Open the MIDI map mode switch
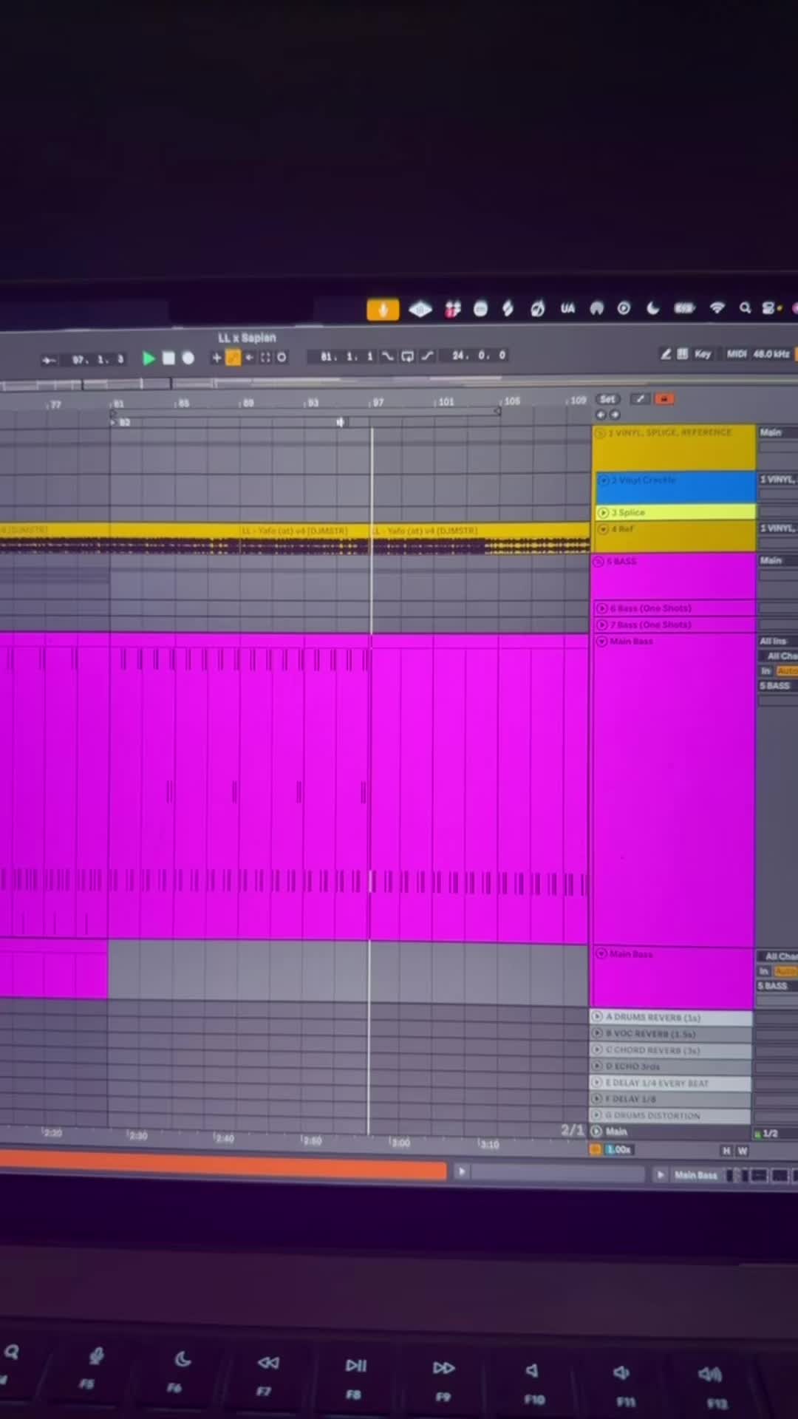This screenshot has width=798, height=1419. point(737,354)
